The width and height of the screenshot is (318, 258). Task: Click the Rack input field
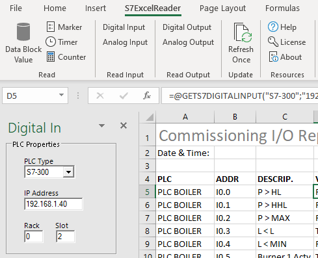34,237
